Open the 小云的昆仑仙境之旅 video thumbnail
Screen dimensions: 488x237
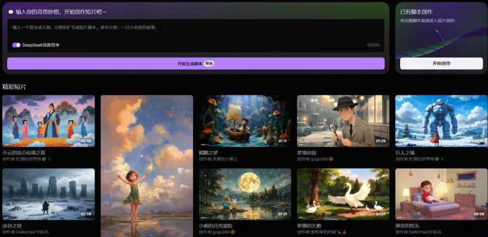(x=48, y=121)
